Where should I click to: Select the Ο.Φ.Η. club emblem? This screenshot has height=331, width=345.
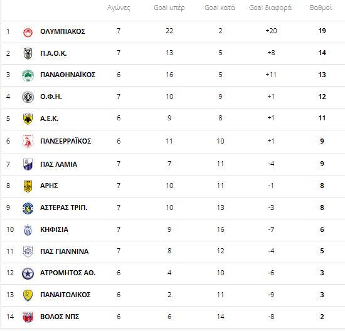coord(28,97)
